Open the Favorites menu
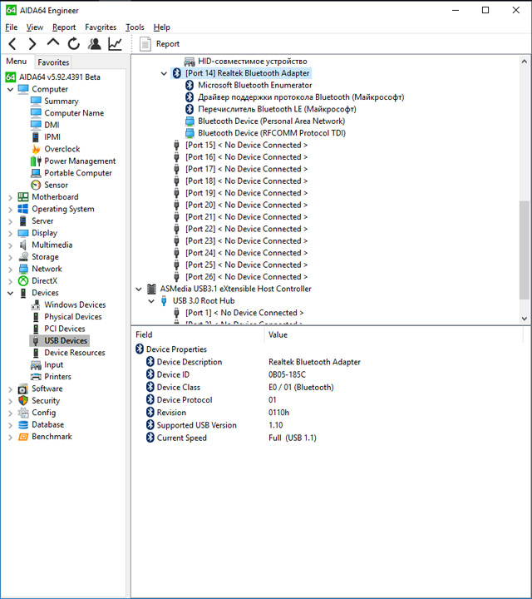532x599 pixels. click(x=101, y=27)
